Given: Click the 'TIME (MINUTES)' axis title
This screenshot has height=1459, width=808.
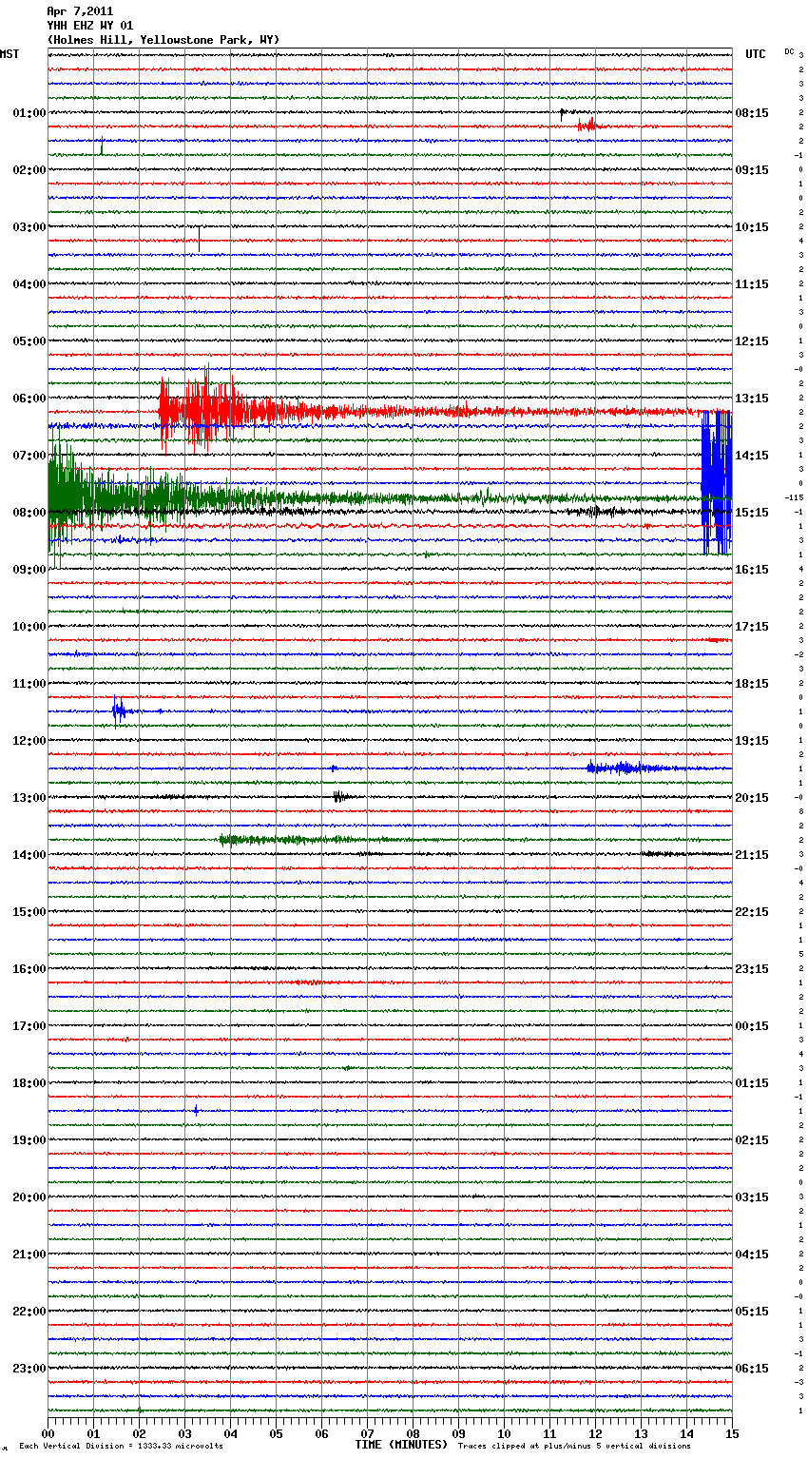Looking at the screenshot, I should pos(401,1445).
